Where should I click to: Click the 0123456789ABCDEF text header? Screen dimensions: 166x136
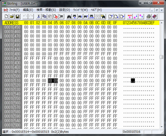click(139, 23)
